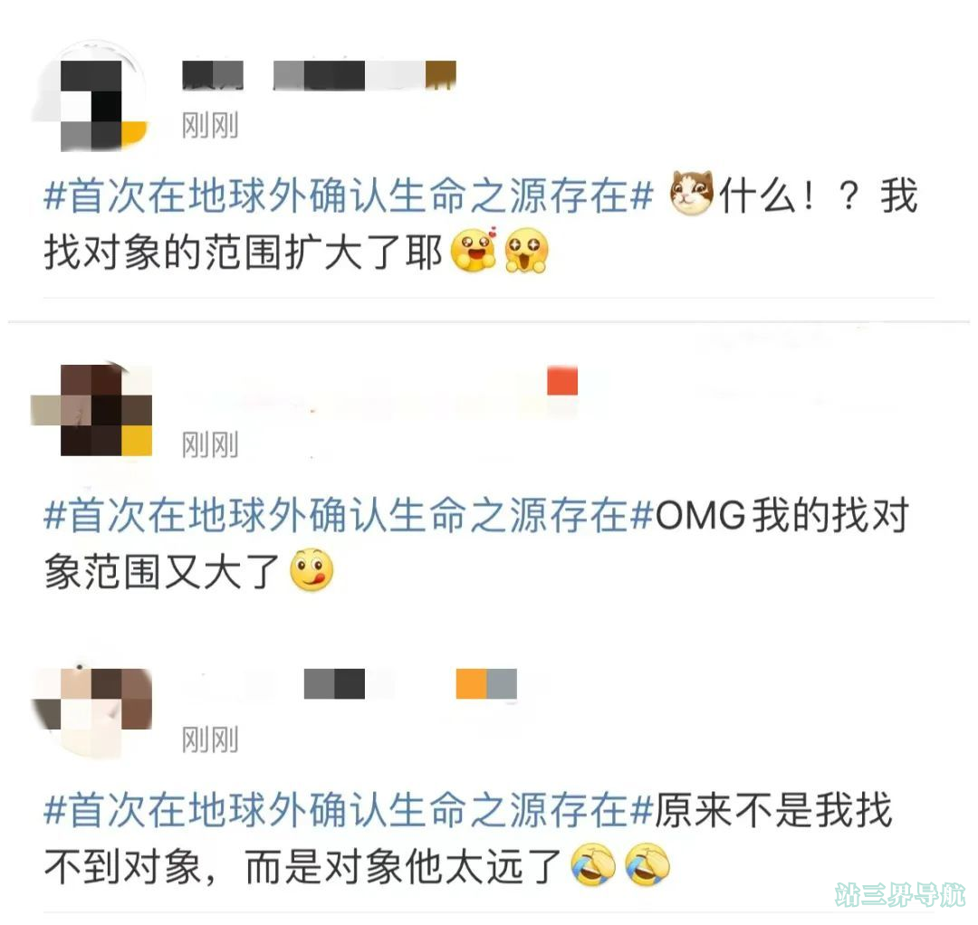Click the heart-eyes emoji in first post
Screen dimensions: 978x925
(474, 250)
